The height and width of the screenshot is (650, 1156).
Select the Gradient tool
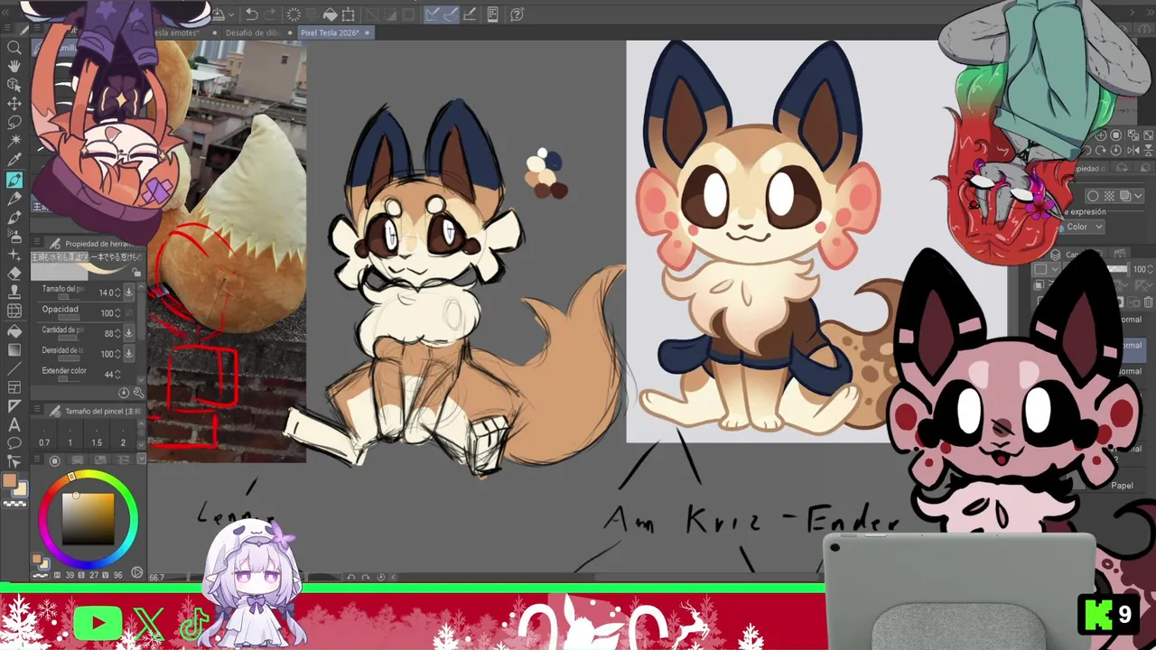[x=14, y=349]
